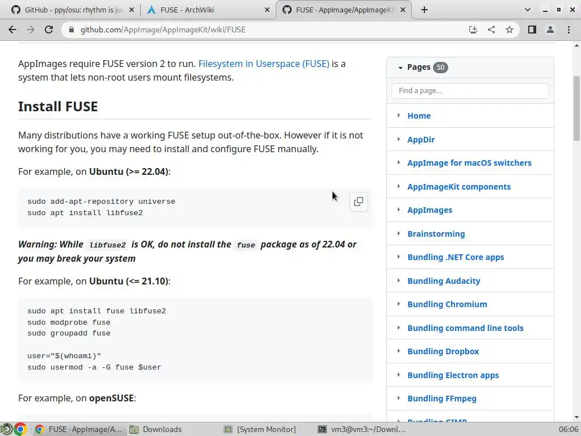The height and width of the screenshot is (436, 581).
Task: Click the taskbar clock 06:06
Action: [569, 429]
